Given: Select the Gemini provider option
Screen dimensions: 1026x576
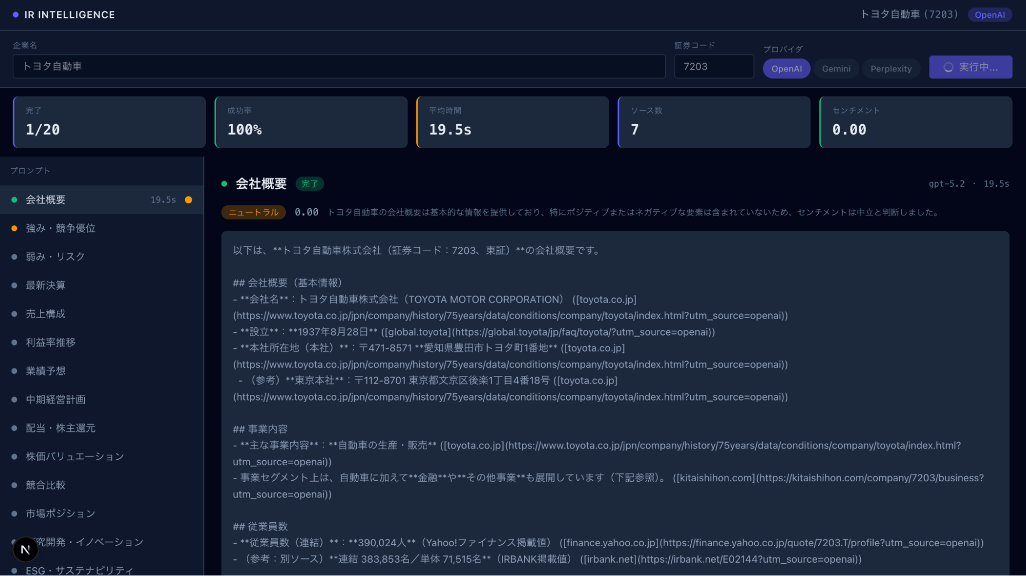Looking at the screenshot, I should [836, 68].
